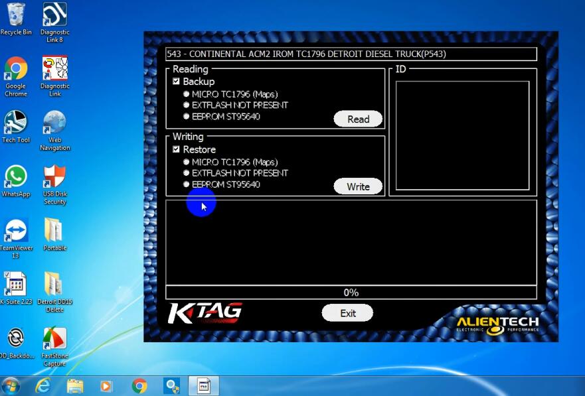Viewport: 585px width, 396px height.
Task: Select EEPROM ST95640 under Reading
Action: point(186,116)
